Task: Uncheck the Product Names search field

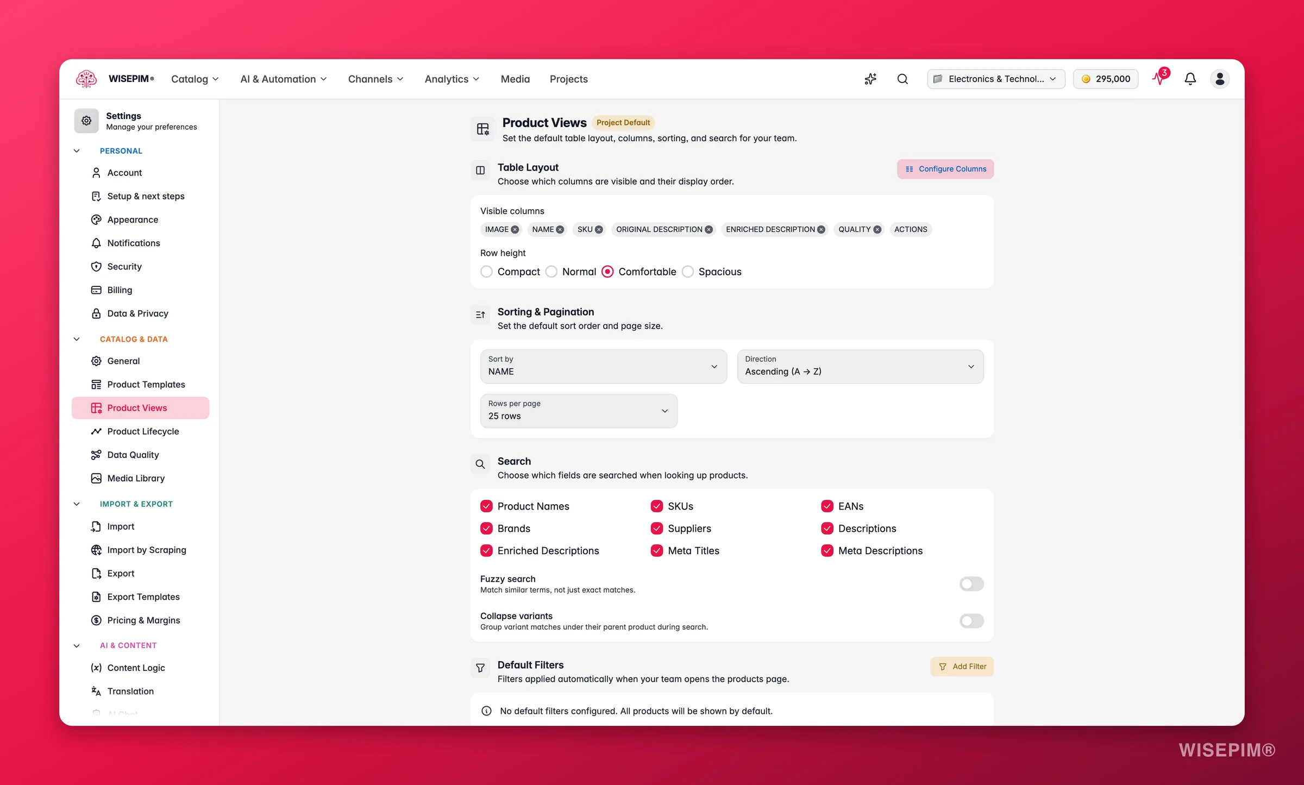Action: (x=486, y=506)
